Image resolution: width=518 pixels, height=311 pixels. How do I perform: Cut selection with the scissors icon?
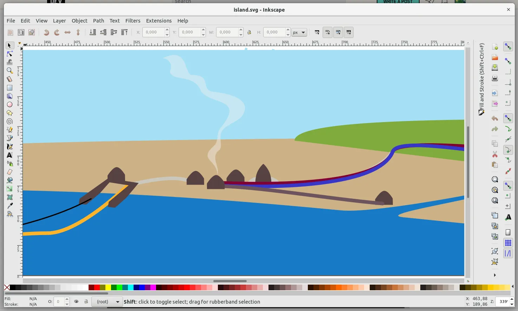[x=495, y=154]
